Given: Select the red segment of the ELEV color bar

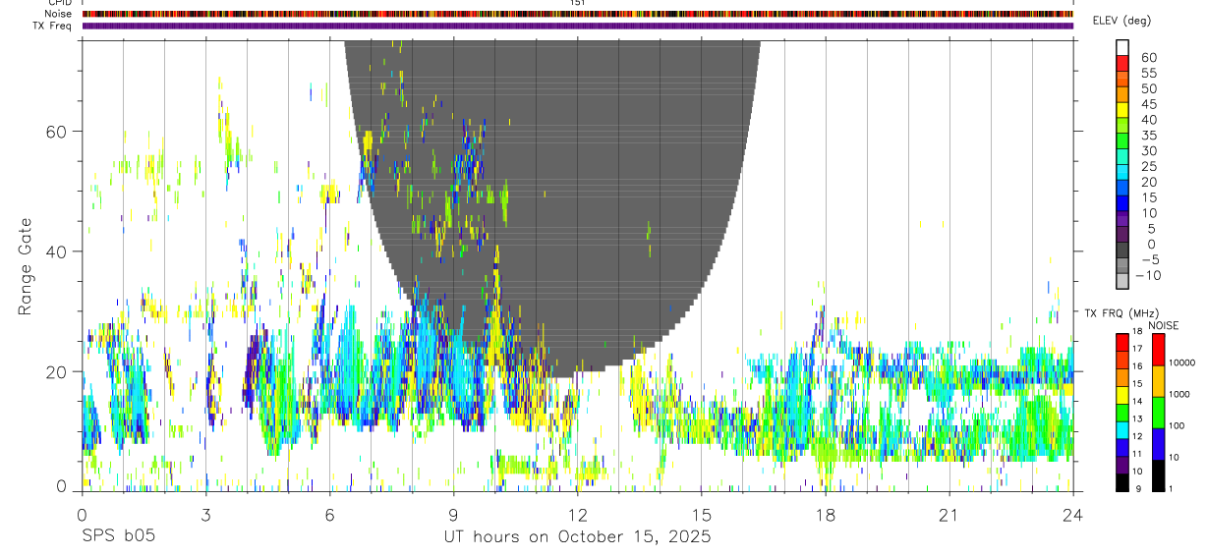Looking at the screenshot, I should 1122,62.
